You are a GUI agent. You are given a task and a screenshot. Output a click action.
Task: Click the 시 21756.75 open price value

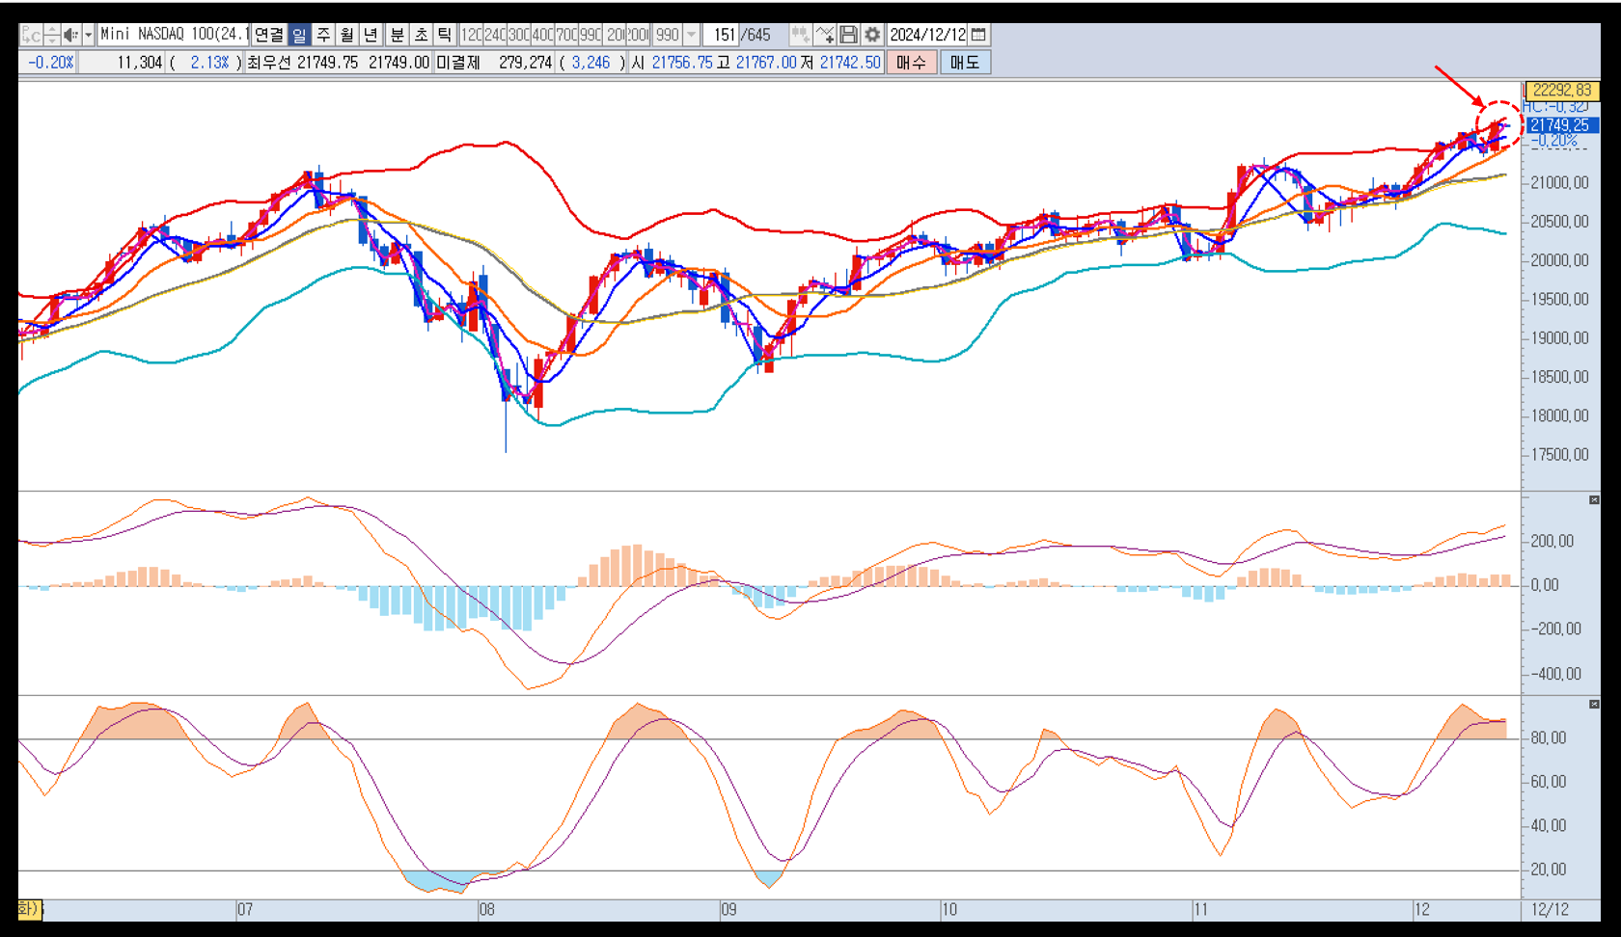click(x=673, y=63)
